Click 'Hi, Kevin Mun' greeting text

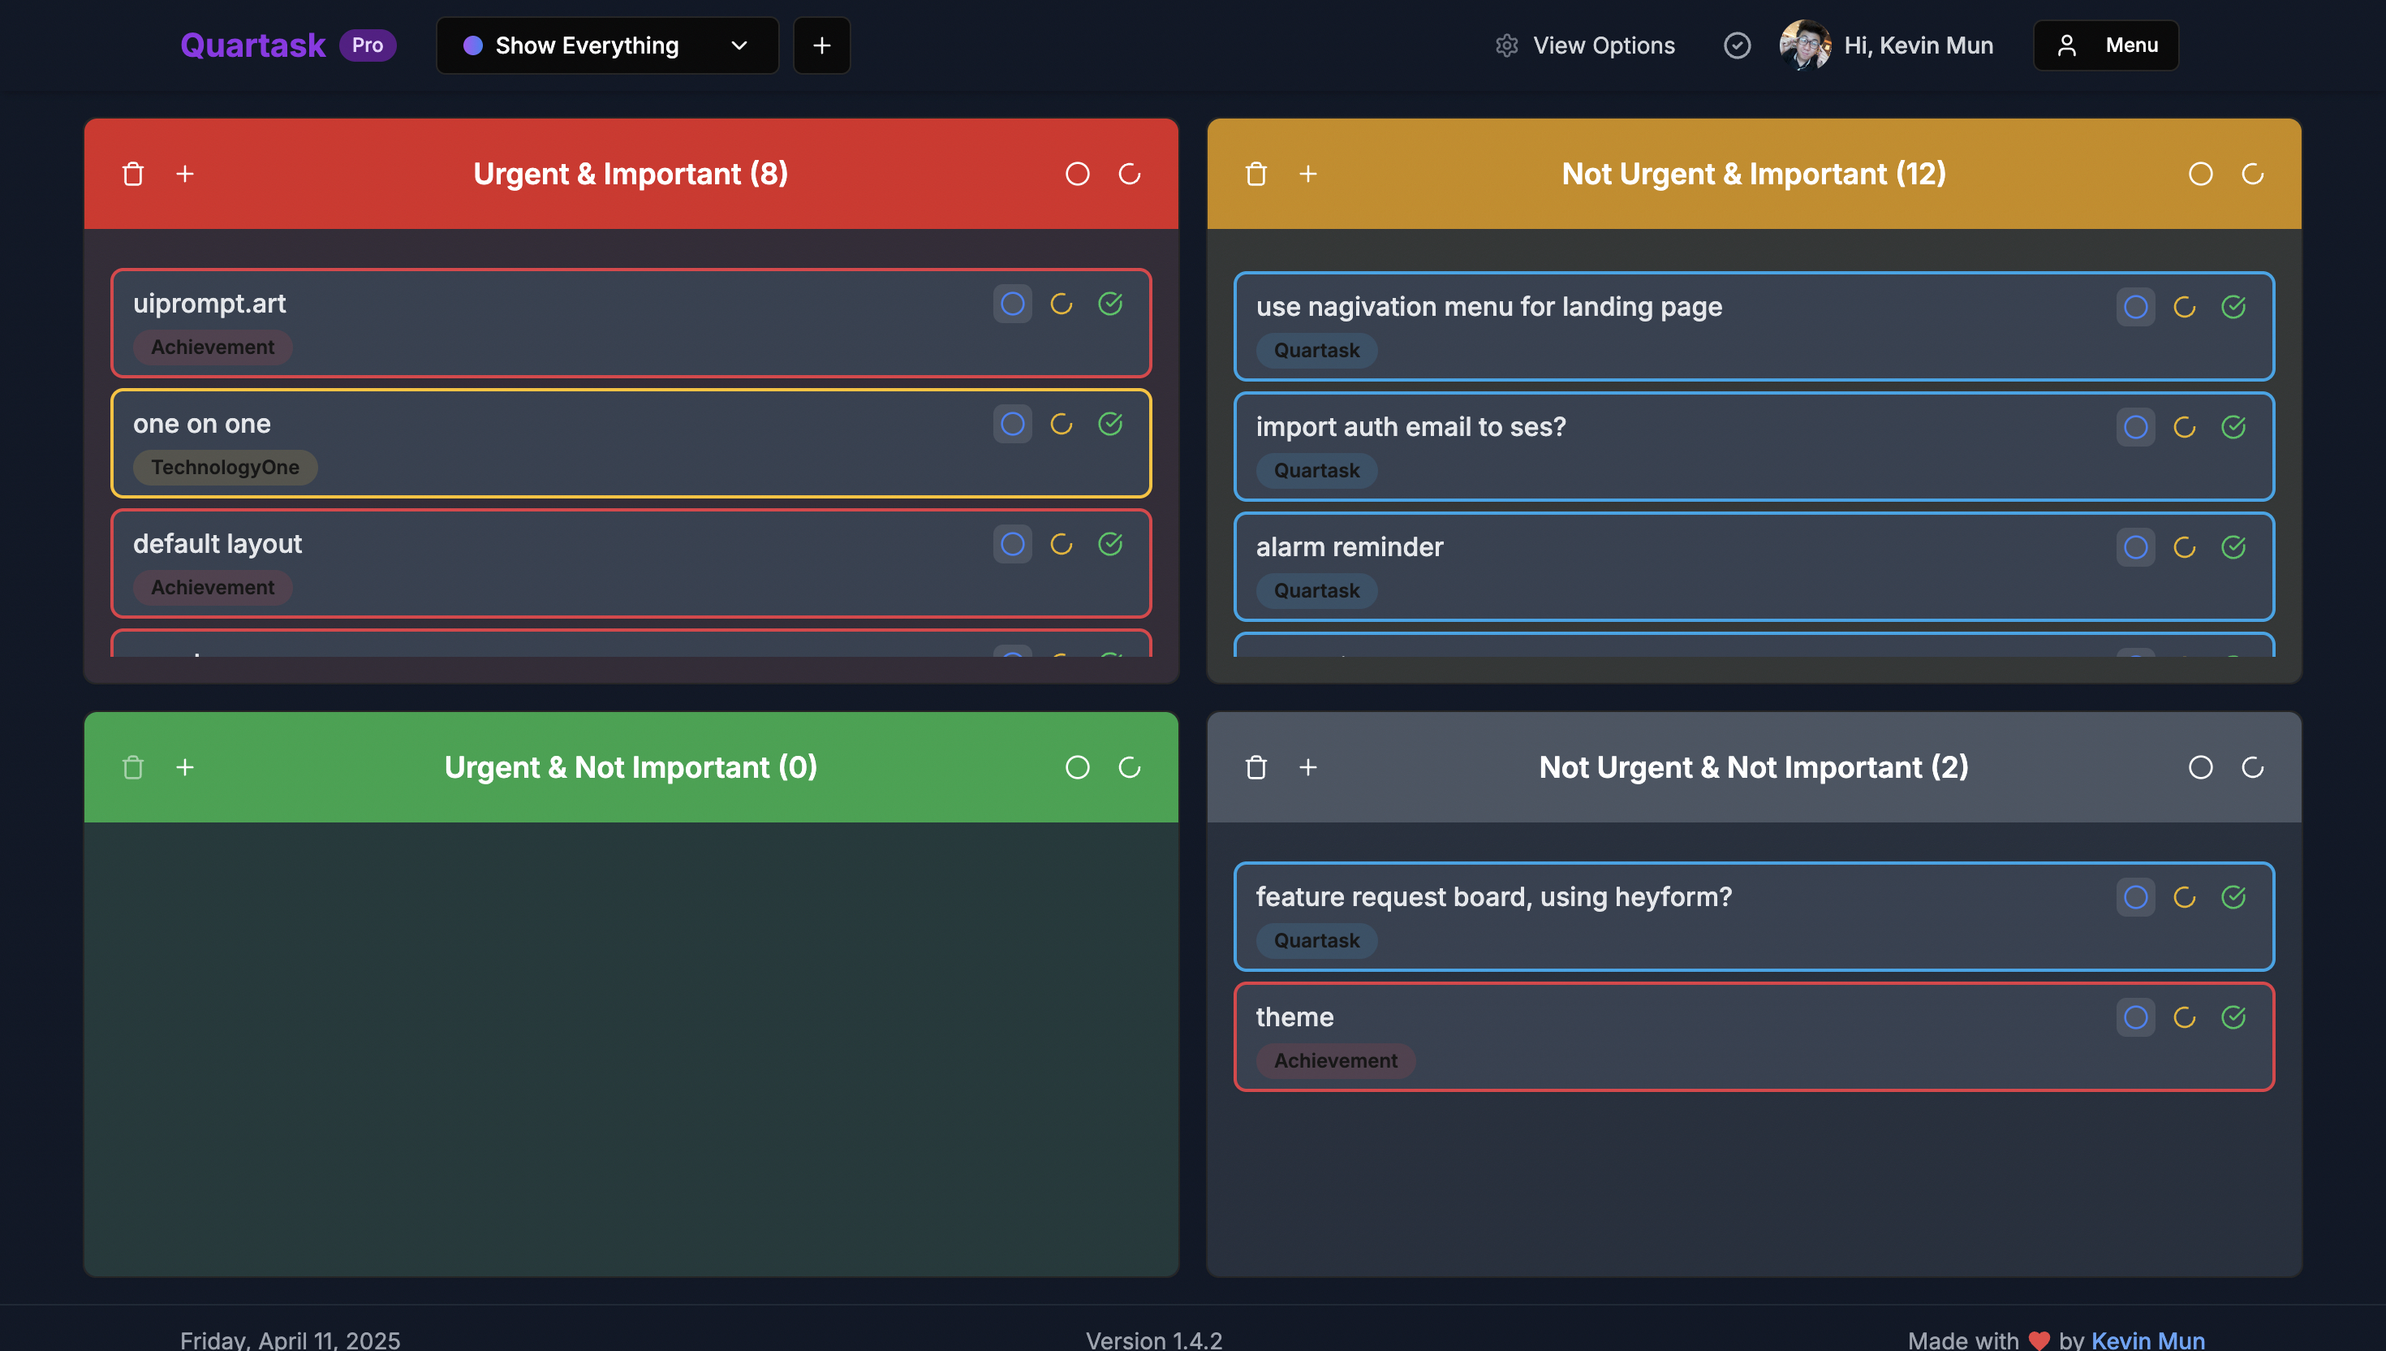click(1917, 45)
